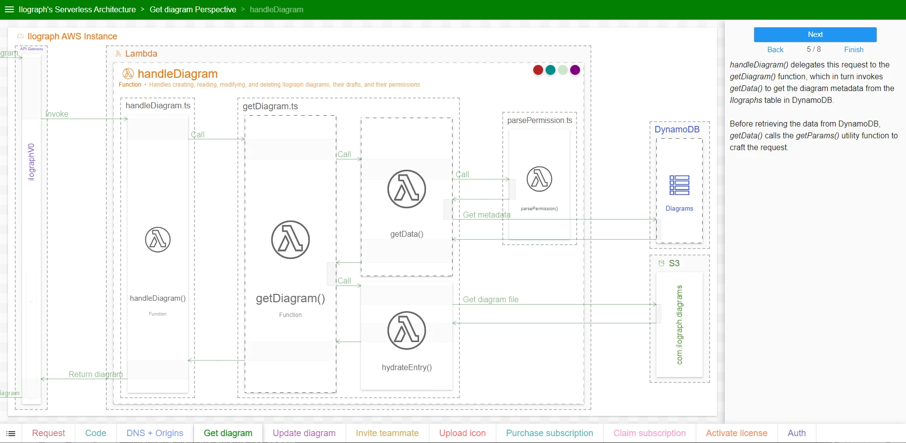Open the perspectives list icon beside the Request tab

click(x=11, y=433)
